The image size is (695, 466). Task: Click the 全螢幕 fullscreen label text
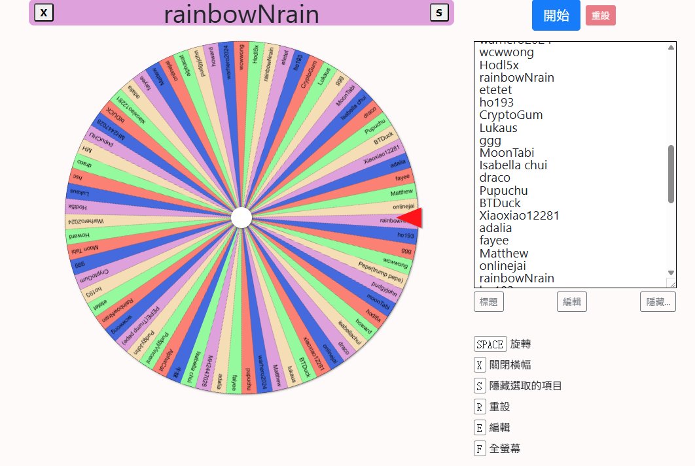pos(505,448)
